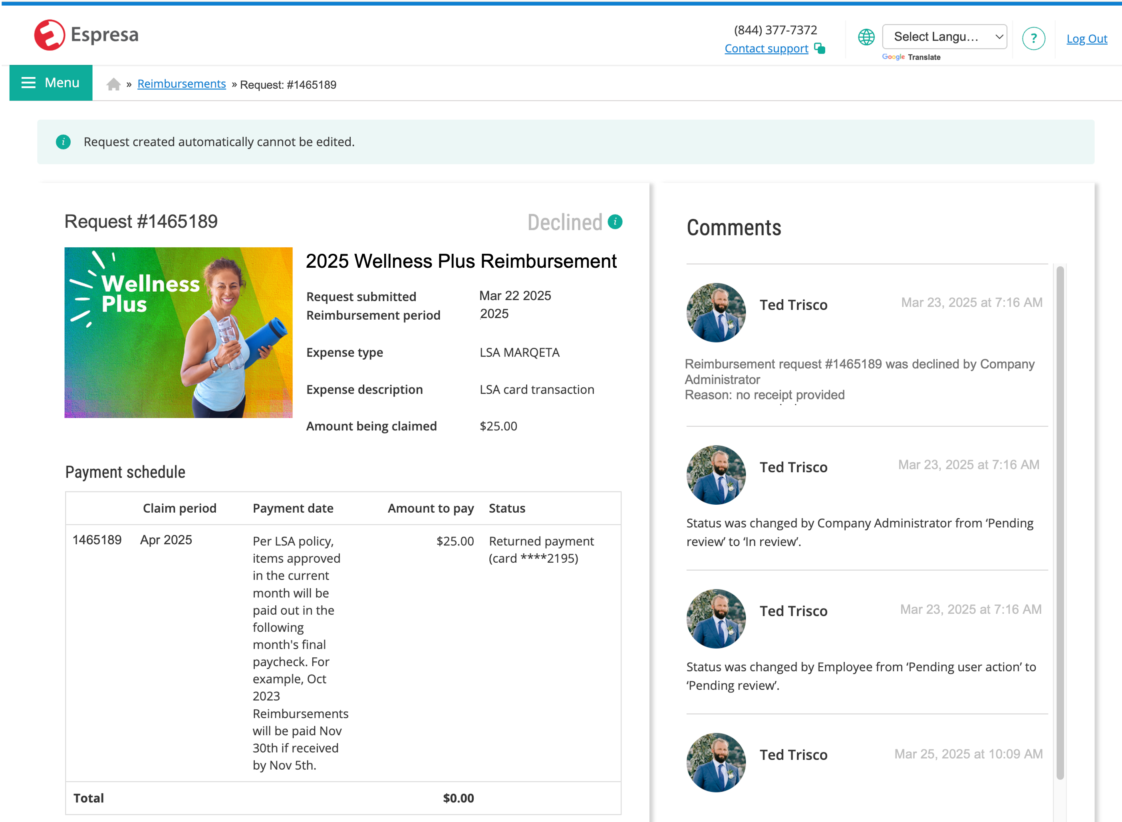Open the Select Language dropdown
Viewport: 1122px width, 822px height.
(x=944, y=37)
